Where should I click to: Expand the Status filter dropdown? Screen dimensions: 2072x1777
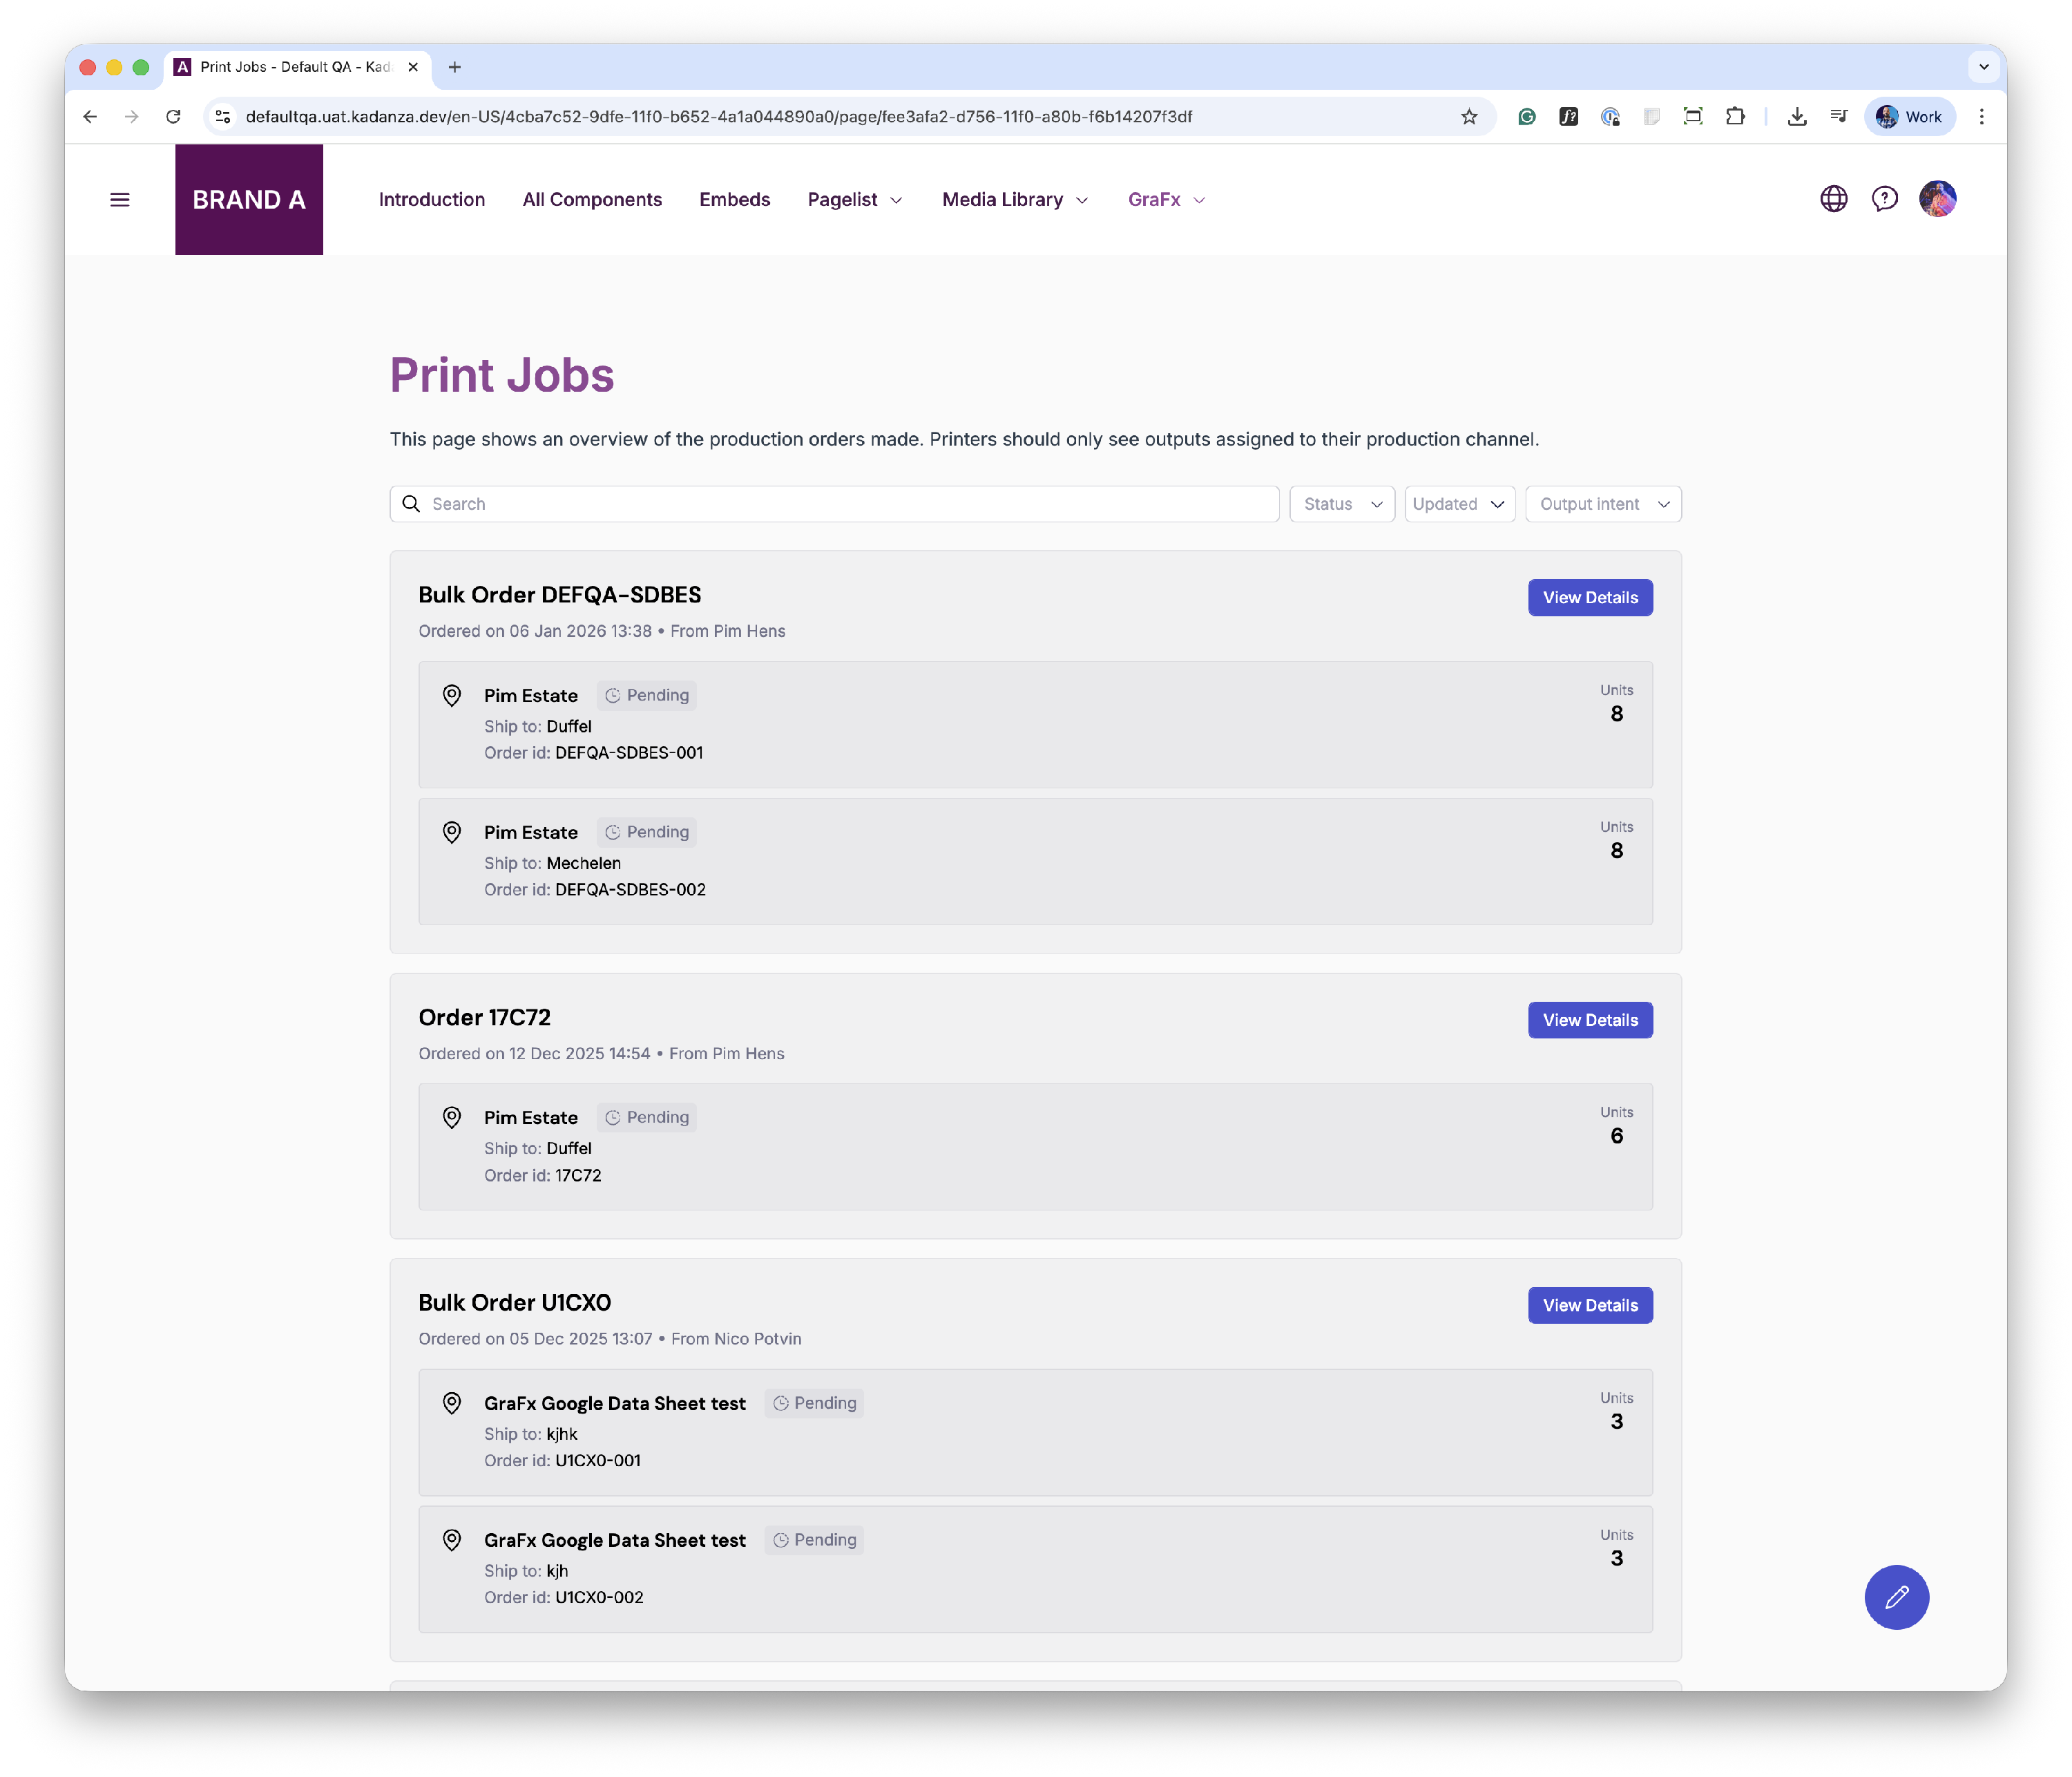pyautogui.click(x=1341, y=504)
